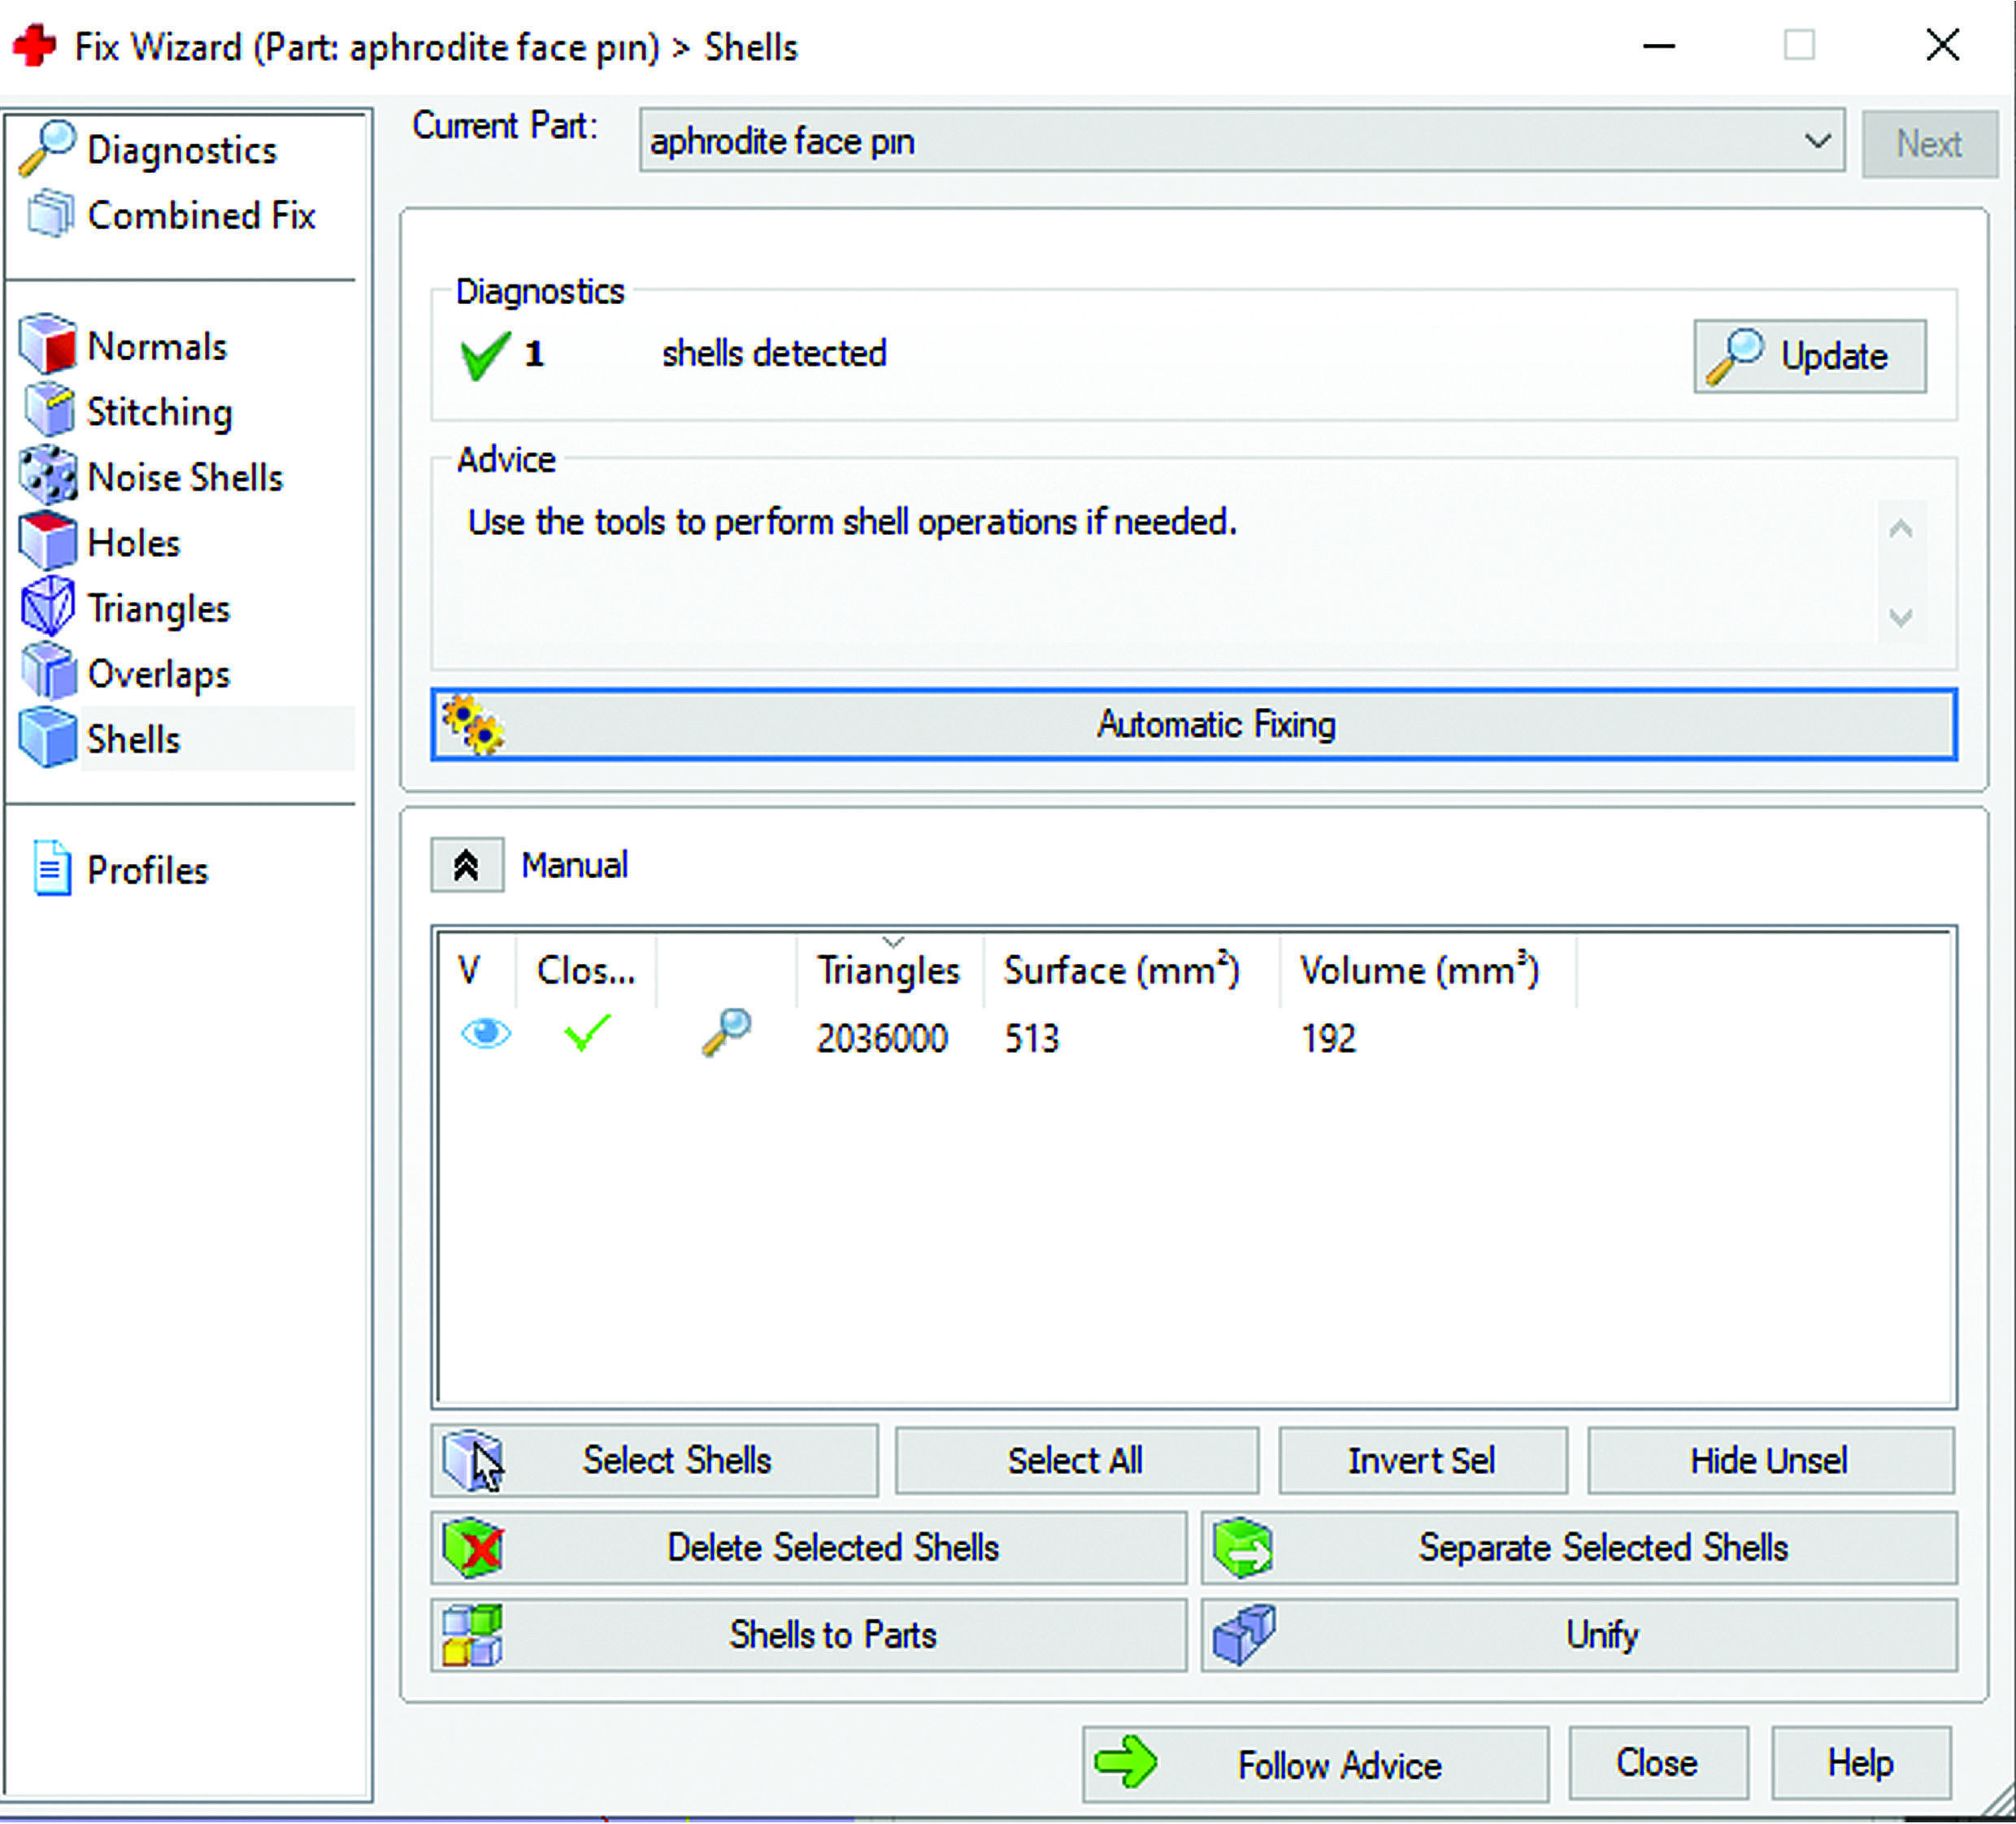Sort list by Triangles column header

tap(887, 970)
